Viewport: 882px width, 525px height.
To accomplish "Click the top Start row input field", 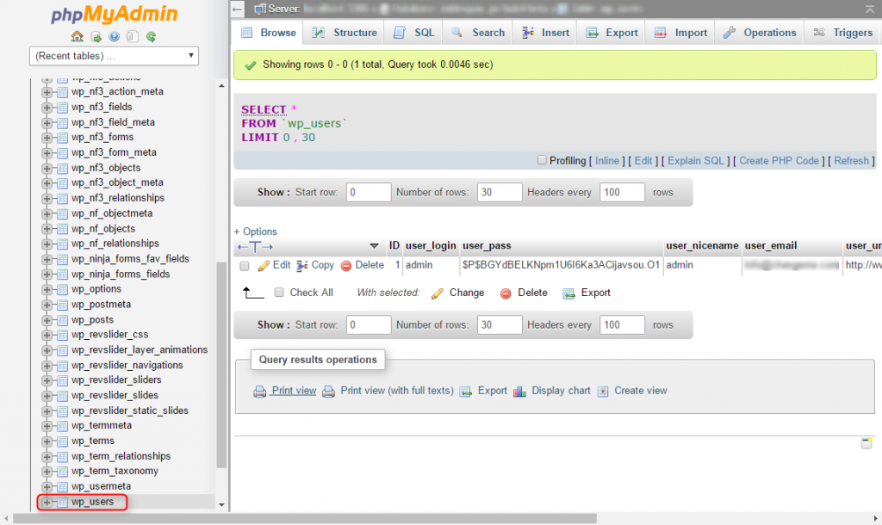I will pos(369,192).
